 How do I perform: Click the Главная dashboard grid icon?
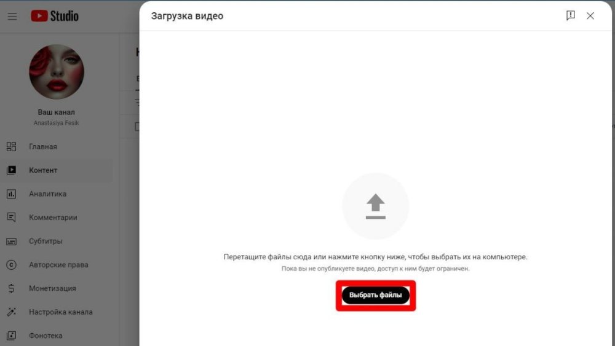[x=11, y=147]
